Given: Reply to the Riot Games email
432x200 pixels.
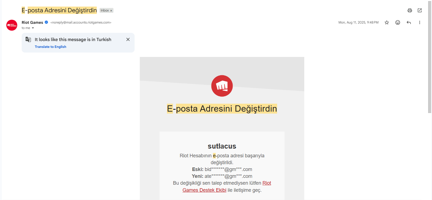Looking at the screenshot, I should 409,22.
